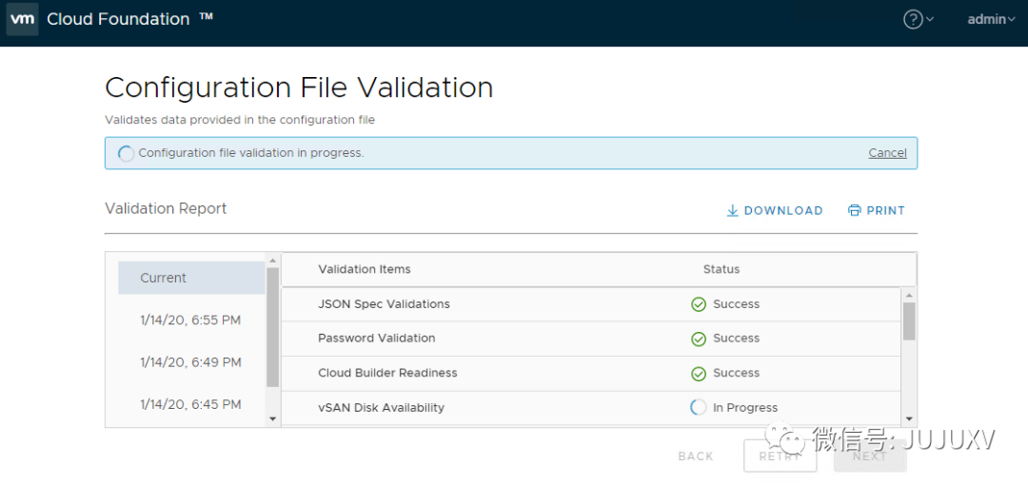
Task: Click the Download report icon
Action: (733, 210)
